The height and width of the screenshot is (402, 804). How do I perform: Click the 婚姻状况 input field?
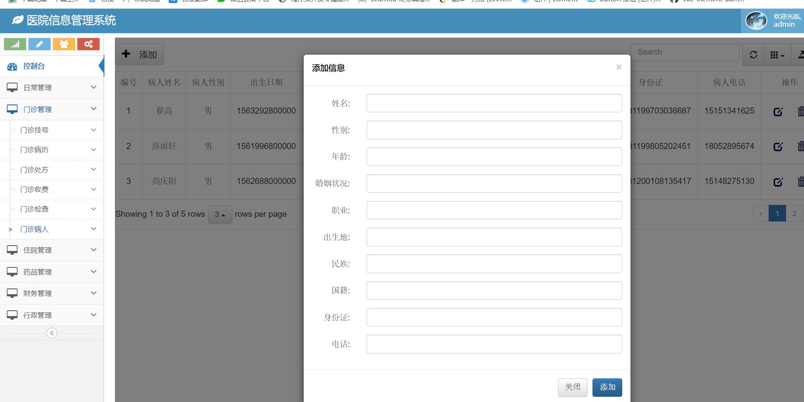coord(494,184)
